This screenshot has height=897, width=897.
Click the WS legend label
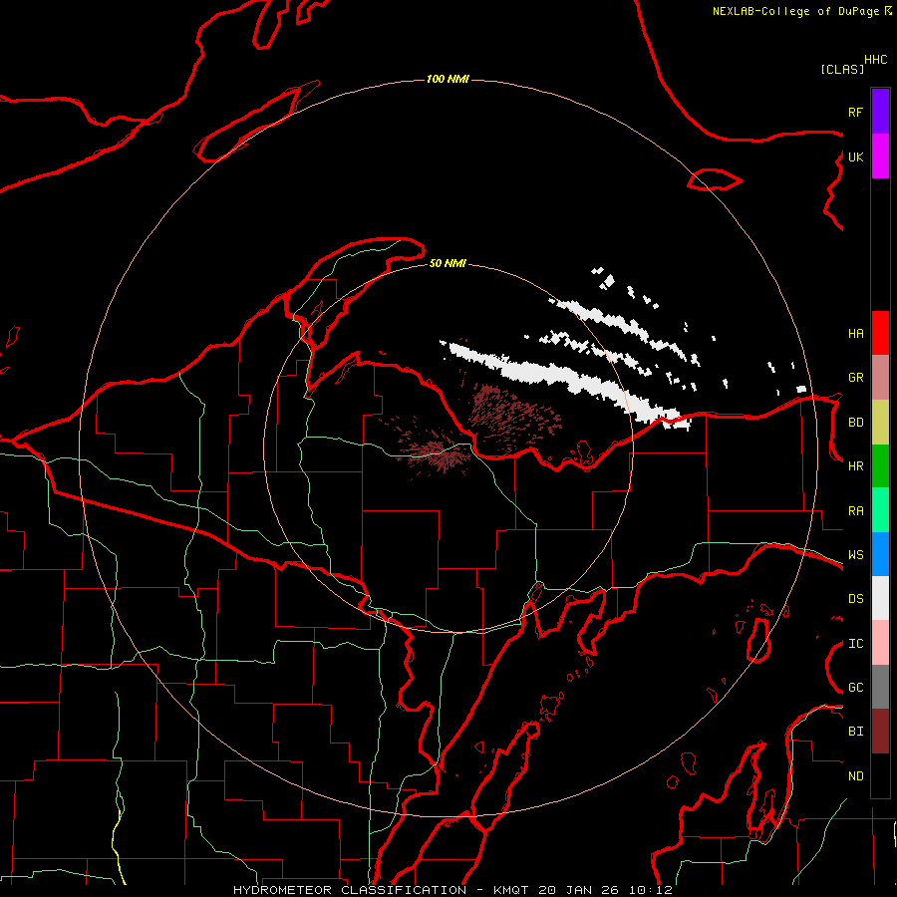click(x=855, y=555)
